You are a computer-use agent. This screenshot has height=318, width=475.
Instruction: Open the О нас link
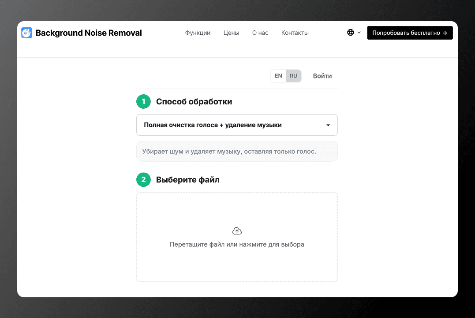pyautogui.click(x=260, y=33)
